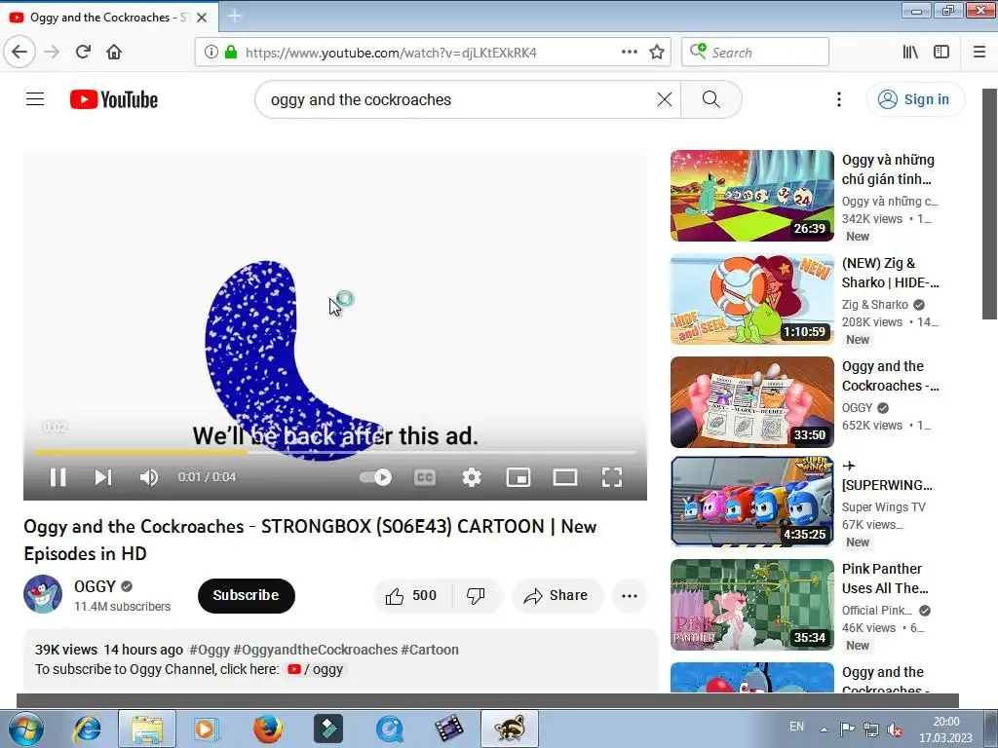Mute the video volume
The width and height of the screenshot is (998, 748).
[149, 477]
